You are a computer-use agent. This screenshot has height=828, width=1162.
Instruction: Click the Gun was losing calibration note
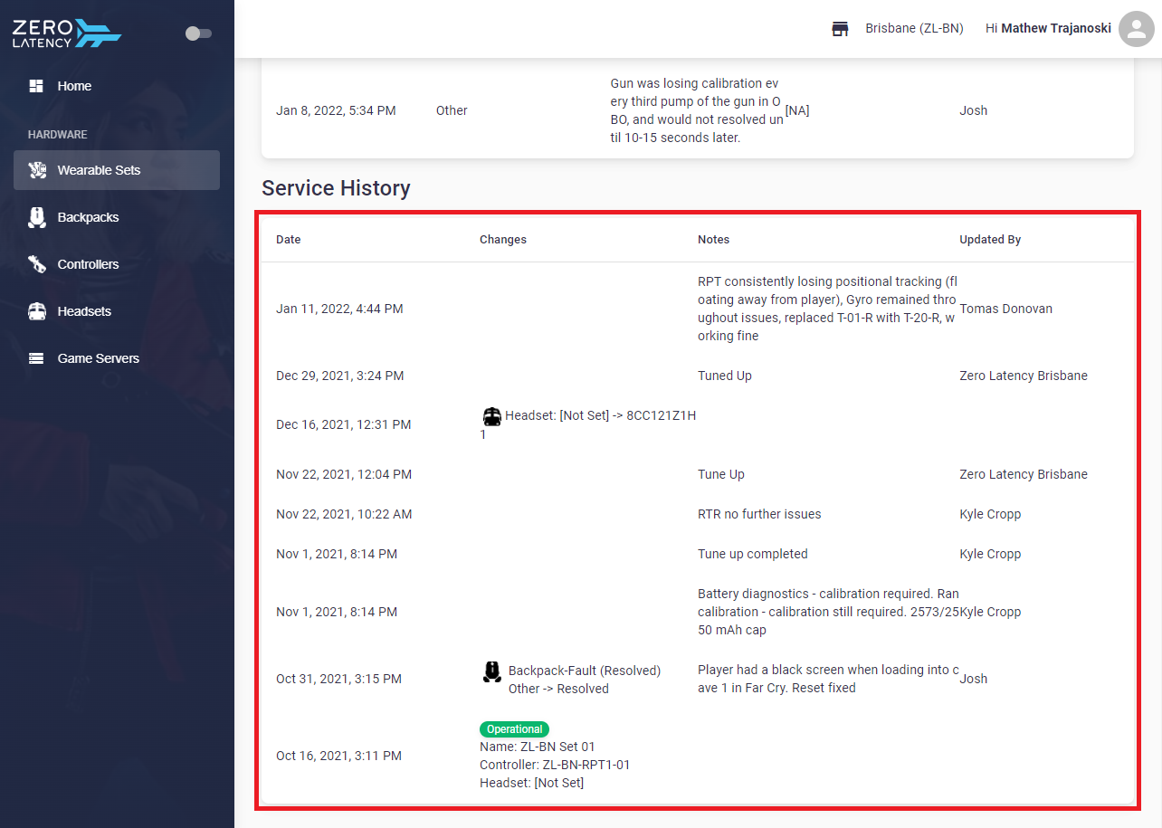pos(697,110)
